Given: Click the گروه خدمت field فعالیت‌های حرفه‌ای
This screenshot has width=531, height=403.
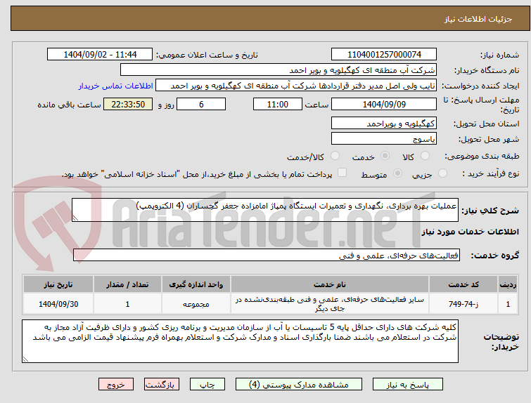Looking at the screenshot, I should click(x=266, y=256).
